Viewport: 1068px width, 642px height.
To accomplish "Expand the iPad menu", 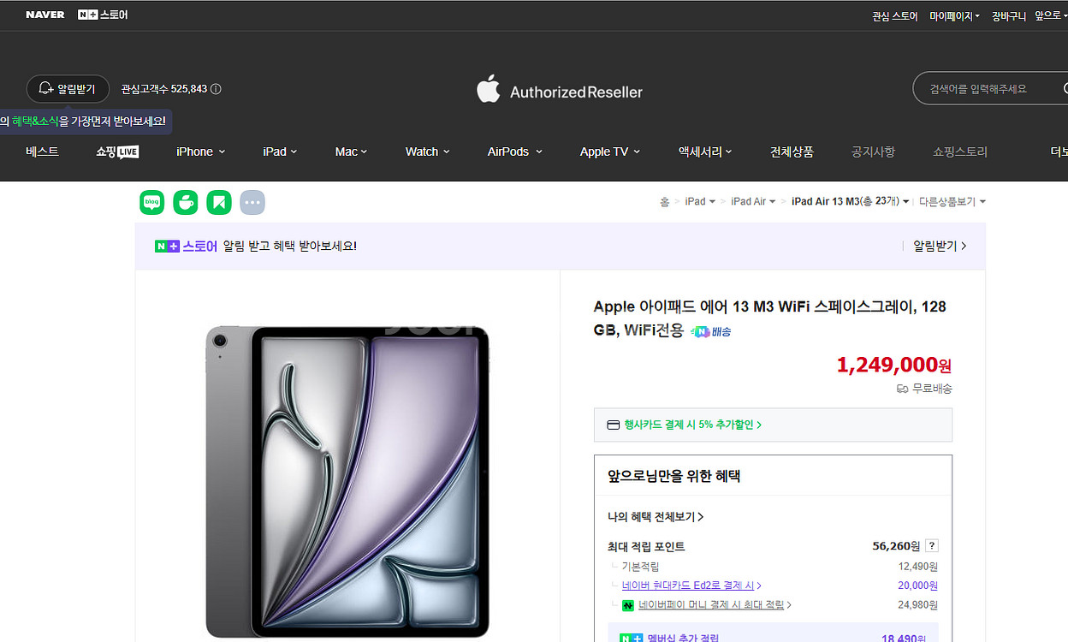I will tap(280, 152).
